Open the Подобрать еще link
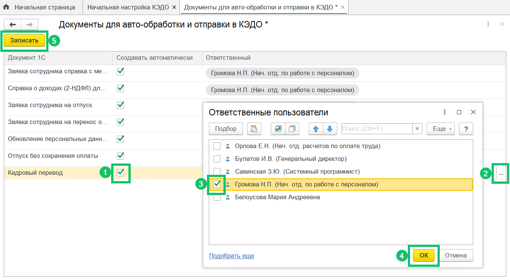 232,256
